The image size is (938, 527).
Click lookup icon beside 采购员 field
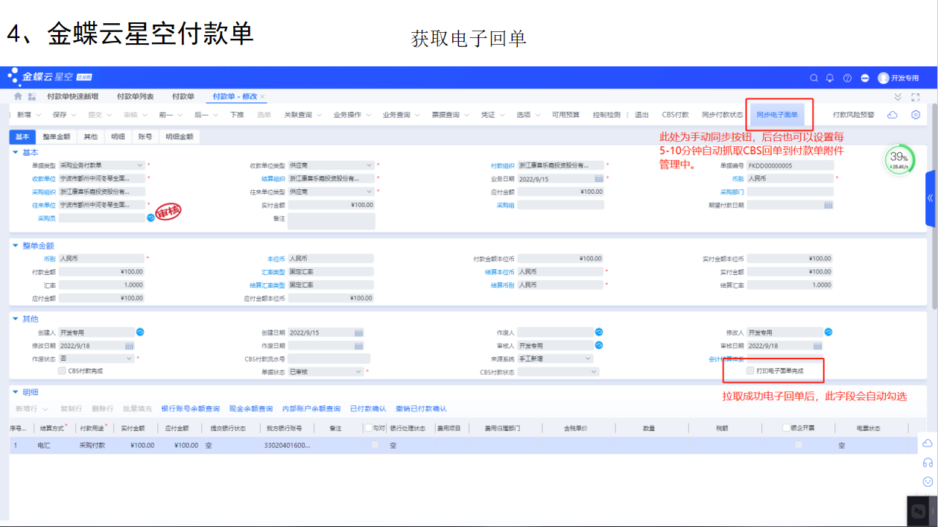pyautogui.click(x=150, y=218)
